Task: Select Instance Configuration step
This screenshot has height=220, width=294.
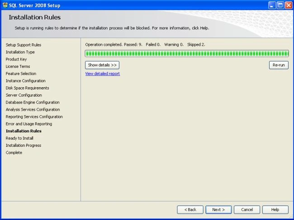Action: (25, 81)
